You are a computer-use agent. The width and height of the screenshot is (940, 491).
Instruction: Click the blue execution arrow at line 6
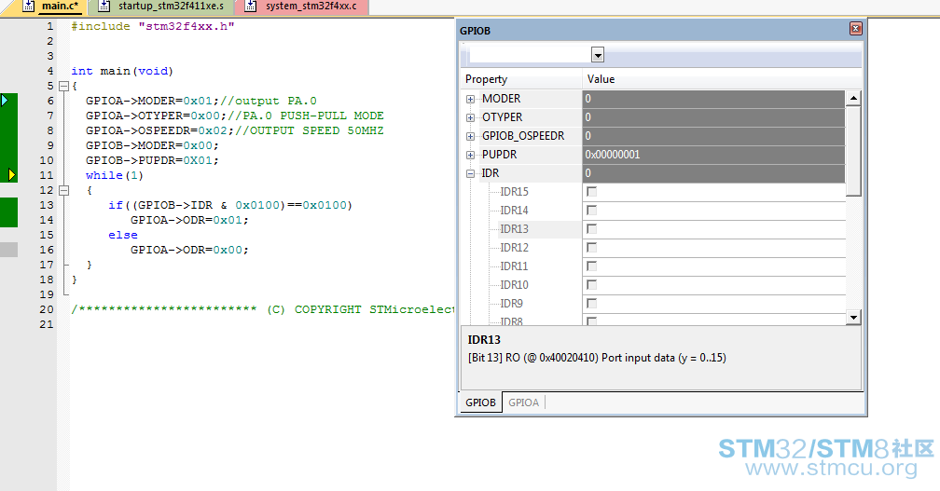tap(5, 101)
